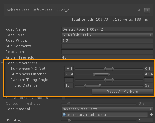Click the Road Smoothness label

coord(21,63)
